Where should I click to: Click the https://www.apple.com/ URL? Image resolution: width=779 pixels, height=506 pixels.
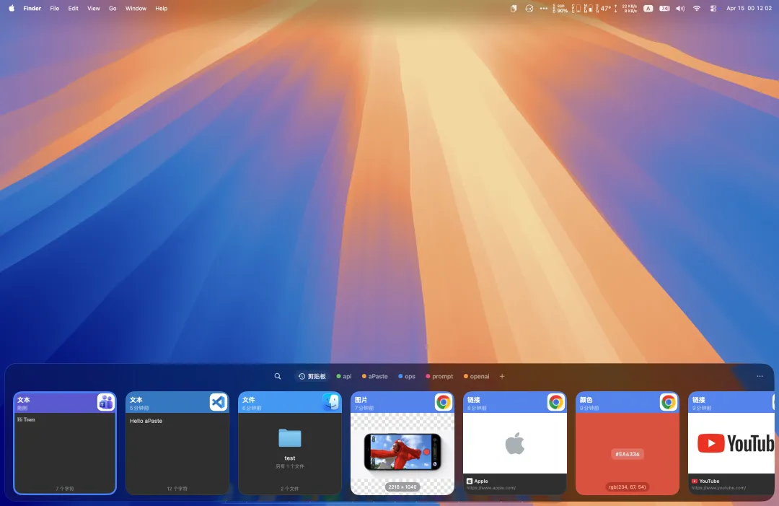(491, 488)
